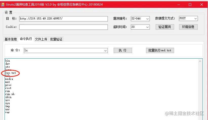Click the dev entry in output
Viewport: 208px width, 120px height.
pos(8,64)
